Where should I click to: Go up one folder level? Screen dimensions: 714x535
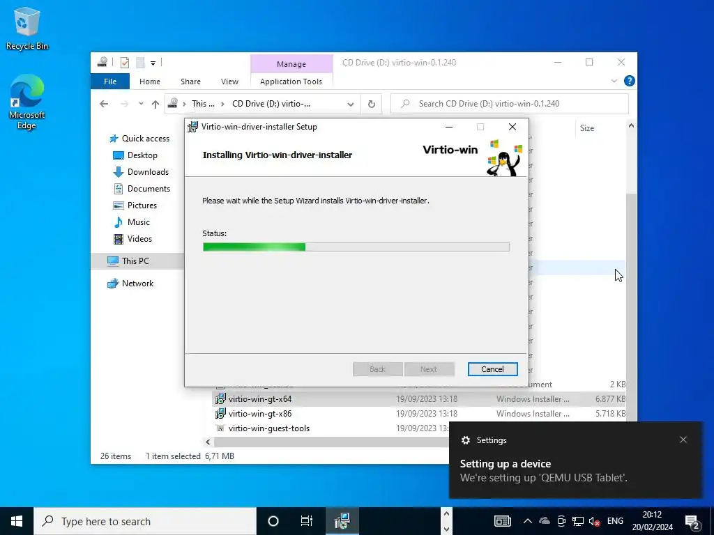click(155, 104)
